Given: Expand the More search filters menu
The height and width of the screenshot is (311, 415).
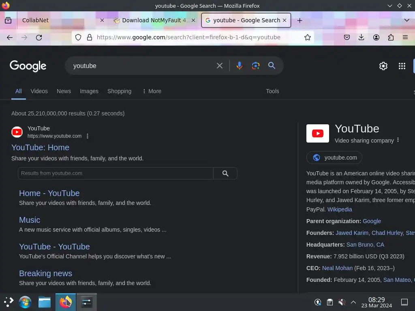Looking at the screenshot, I should pos(152,91).
